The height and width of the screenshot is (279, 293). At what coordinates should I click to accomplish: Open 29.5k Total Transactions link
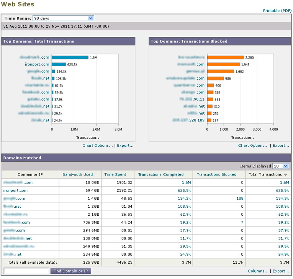283,246
